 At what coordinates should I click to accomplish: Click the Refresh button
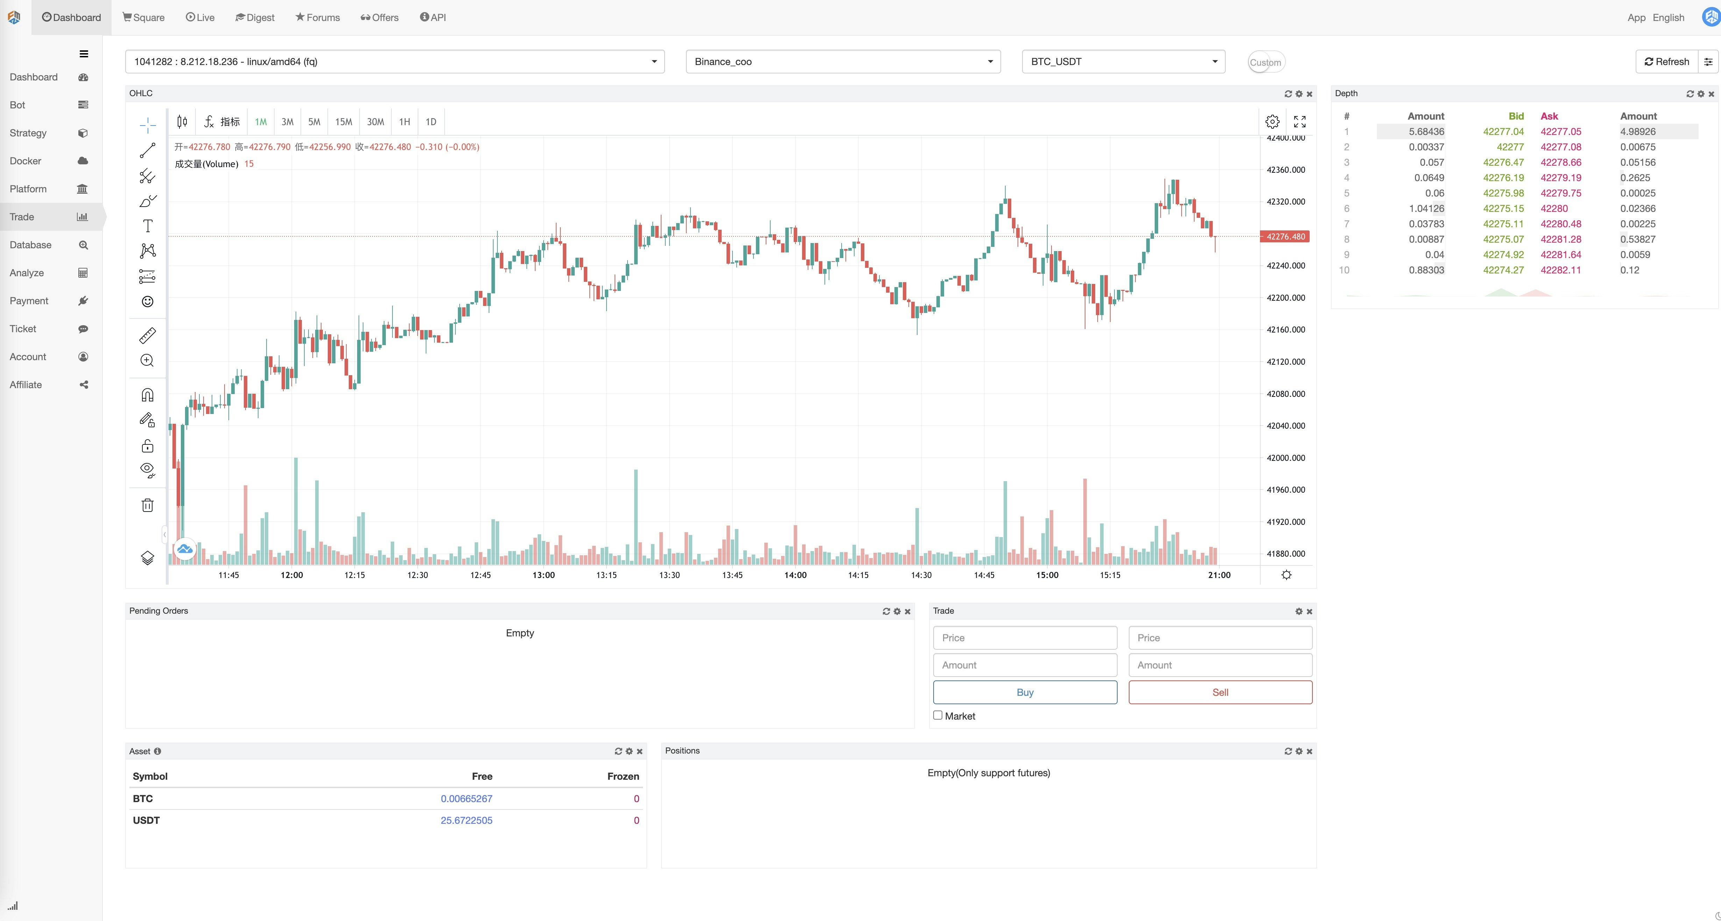pos(1666,62)
